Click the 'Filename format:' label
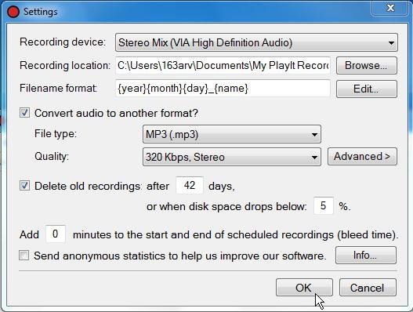Image resolution: width=413 pixels, height=312 pixels. pos(59,89)
